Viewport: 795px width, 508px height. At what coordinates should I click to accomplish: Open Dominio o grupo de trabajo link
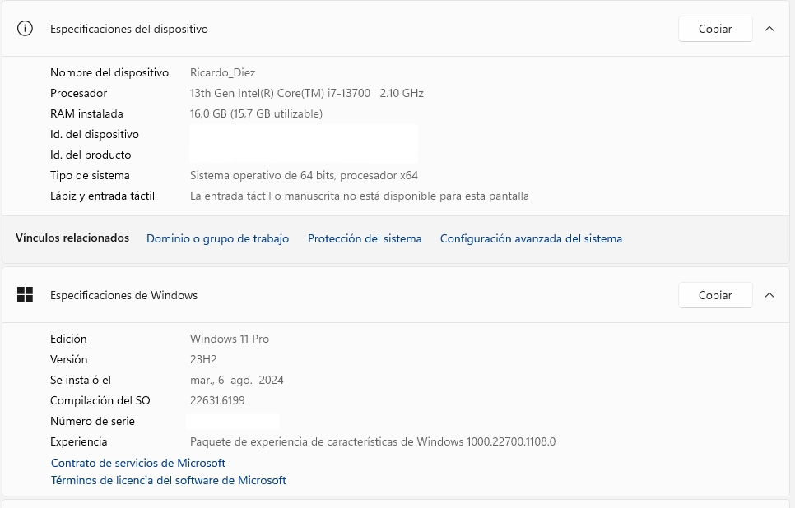217,238
